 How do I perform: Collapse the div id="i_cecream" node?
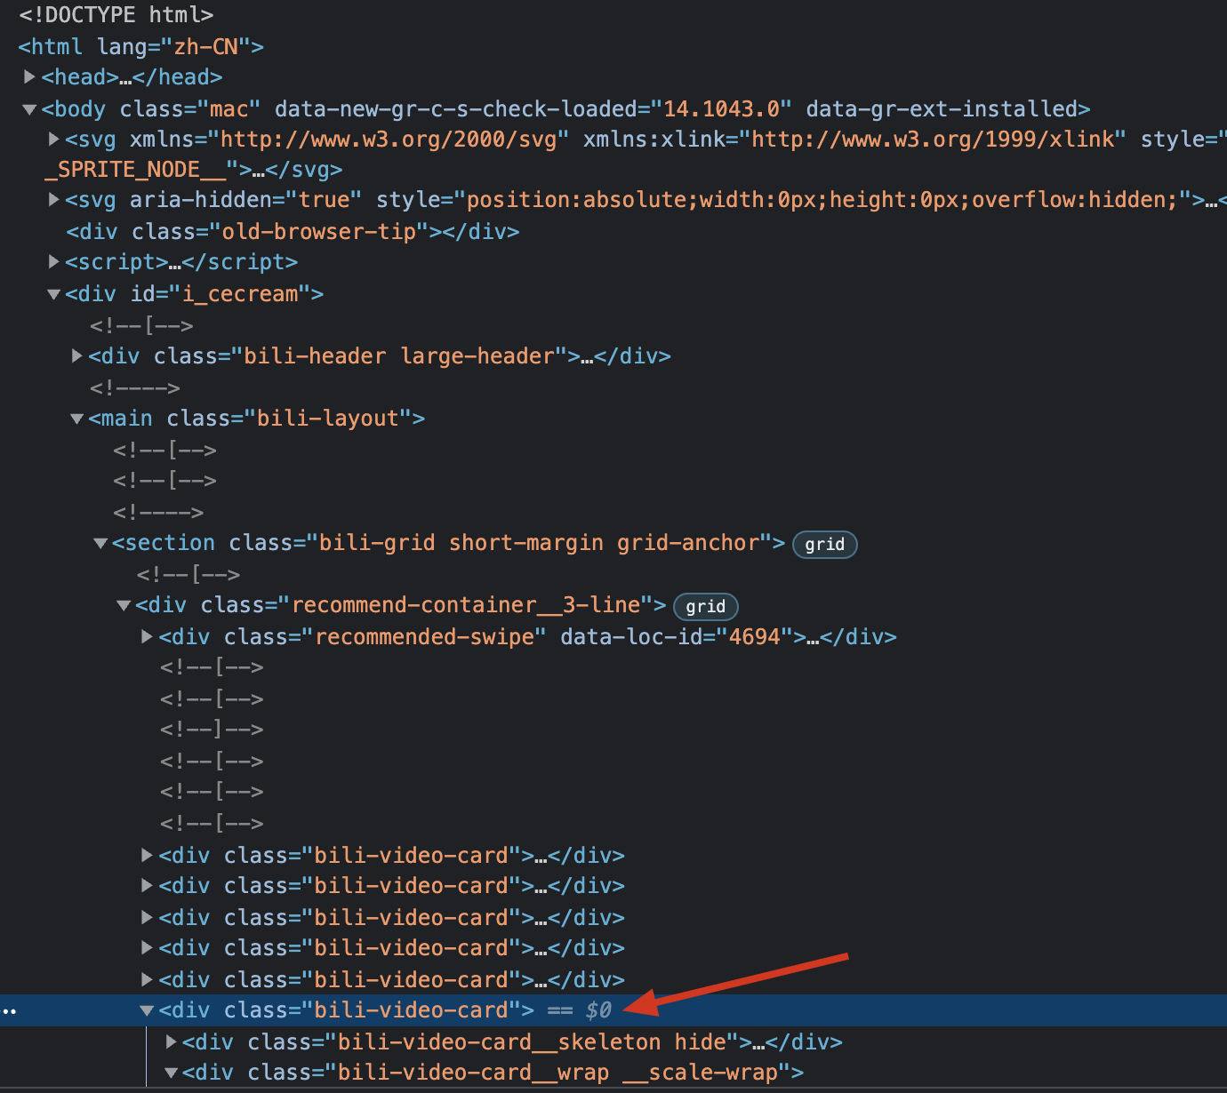[x=53, y=294]
